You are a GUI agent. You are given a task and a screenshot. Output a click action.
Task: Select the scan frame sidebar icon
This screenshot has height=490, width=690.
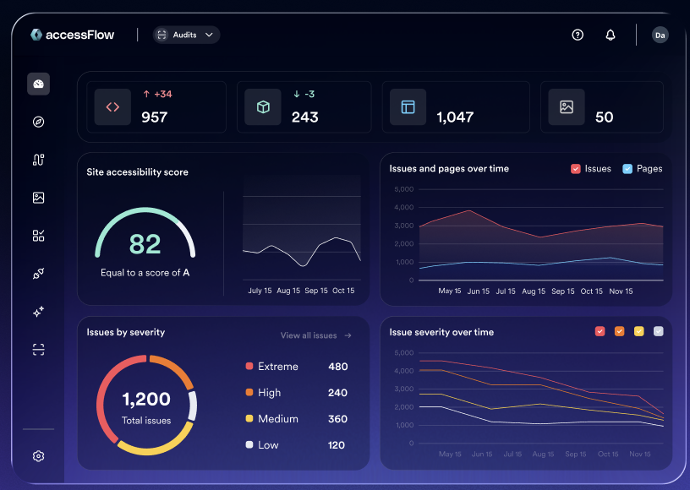38,350
